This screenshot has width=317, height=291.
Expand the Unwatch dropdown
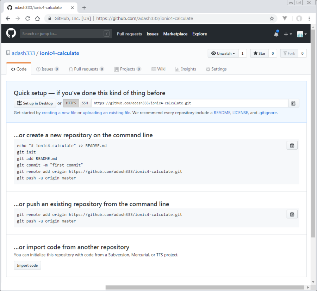(x=223, y=53)
